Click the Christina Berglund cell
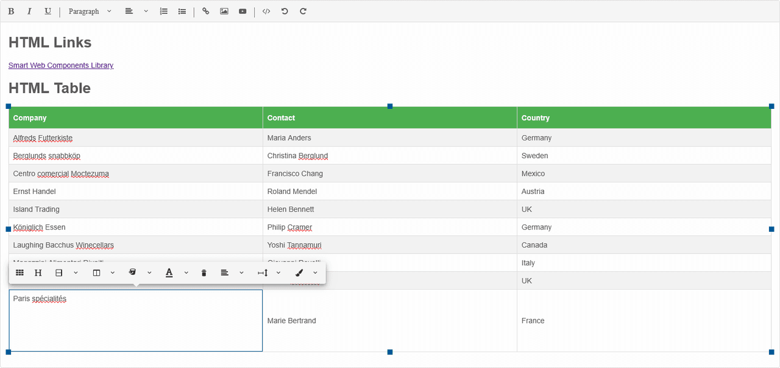 pos(390,156)
